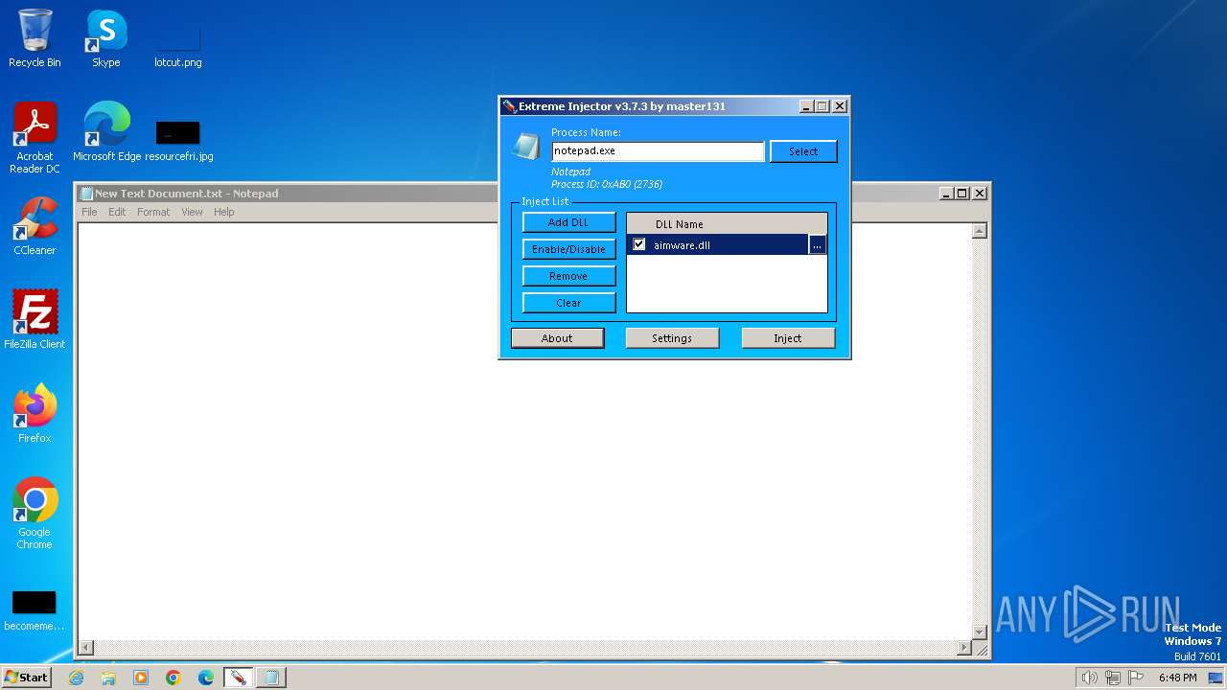Open the Firefox desktop shortcut
Image resolution: width=1227 pixels, height=690 pixels.
tap(35, 414)
